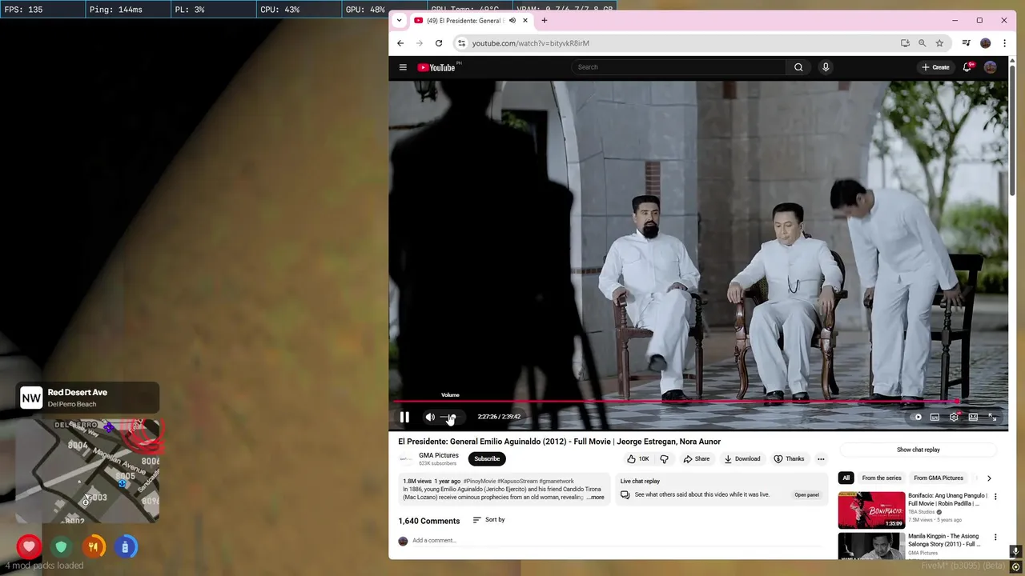Subscribe to GMA Pictures
Image resolution: width=1025 pixels, height=576 pixels.
487,459
